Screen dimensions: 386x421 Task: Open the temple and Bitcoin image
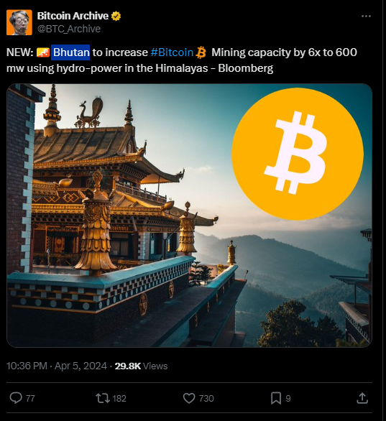click(189, 216)
